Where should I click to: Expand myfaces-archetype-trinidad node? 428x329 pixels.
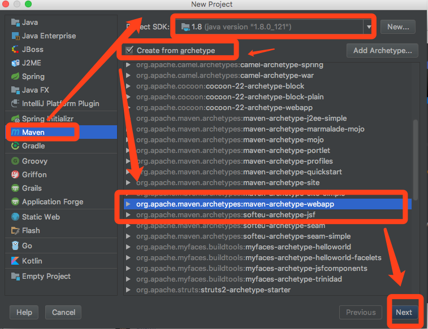pyautogui.click(x=128, y=279)
